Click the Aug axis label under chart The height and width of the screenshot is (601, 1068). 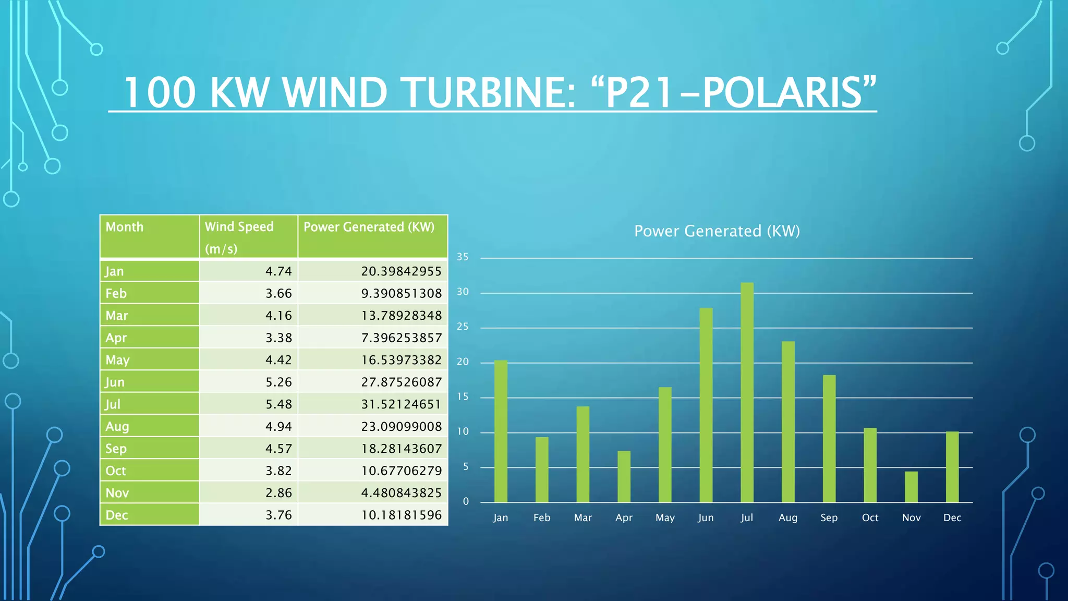point(787,518)
